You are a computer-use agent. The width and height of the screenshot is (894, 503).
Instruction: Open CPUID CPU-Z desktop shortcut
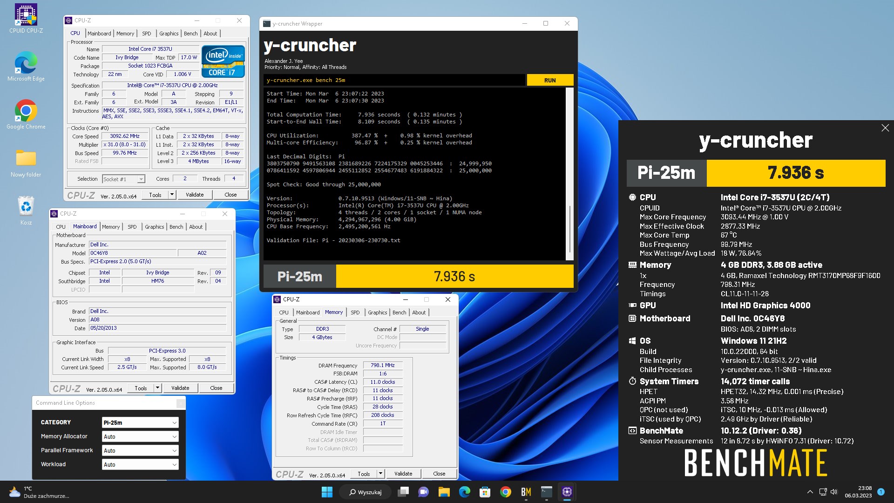click(x=26, y=19)
